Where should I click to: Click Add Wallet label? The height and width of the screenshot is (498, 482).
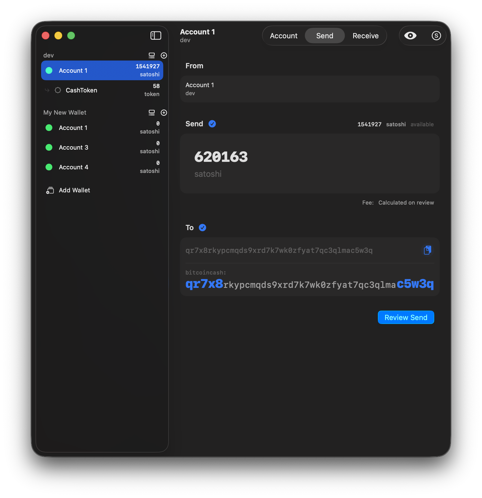[74, 190]
